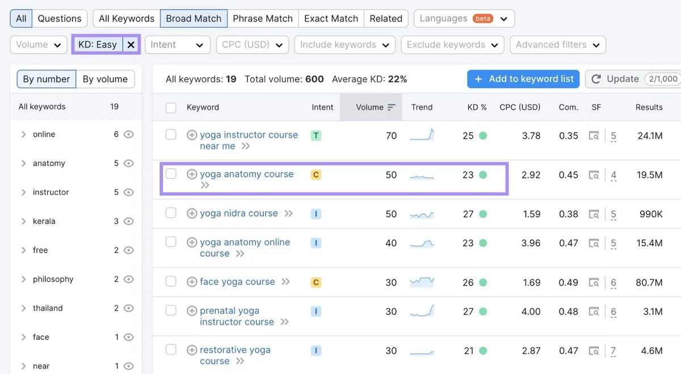Open the face yoga course keyword link
Viewport: 681px width, 374px height.
(x=237, y=282)
